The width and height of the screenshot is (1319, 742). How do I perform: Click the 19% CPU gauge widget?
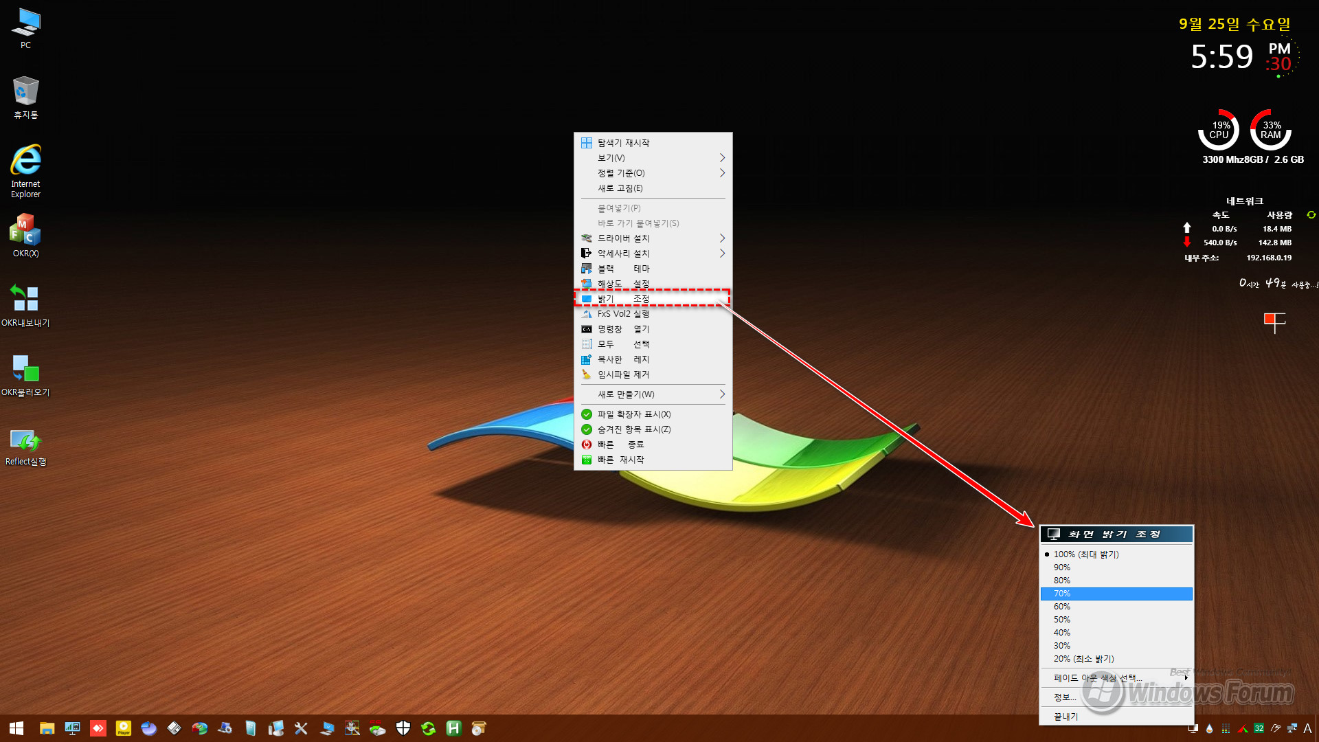tap(1219, 130)
